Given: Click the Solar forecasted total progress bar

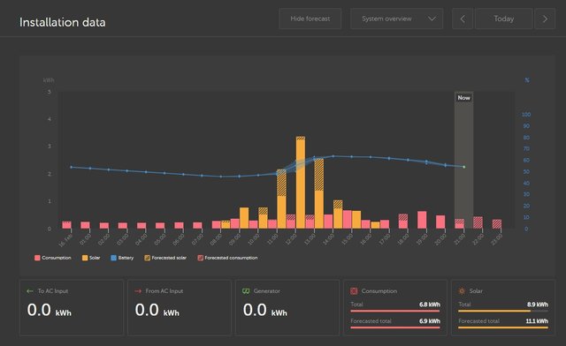Looking at the screenshot, I should [503, 327].
